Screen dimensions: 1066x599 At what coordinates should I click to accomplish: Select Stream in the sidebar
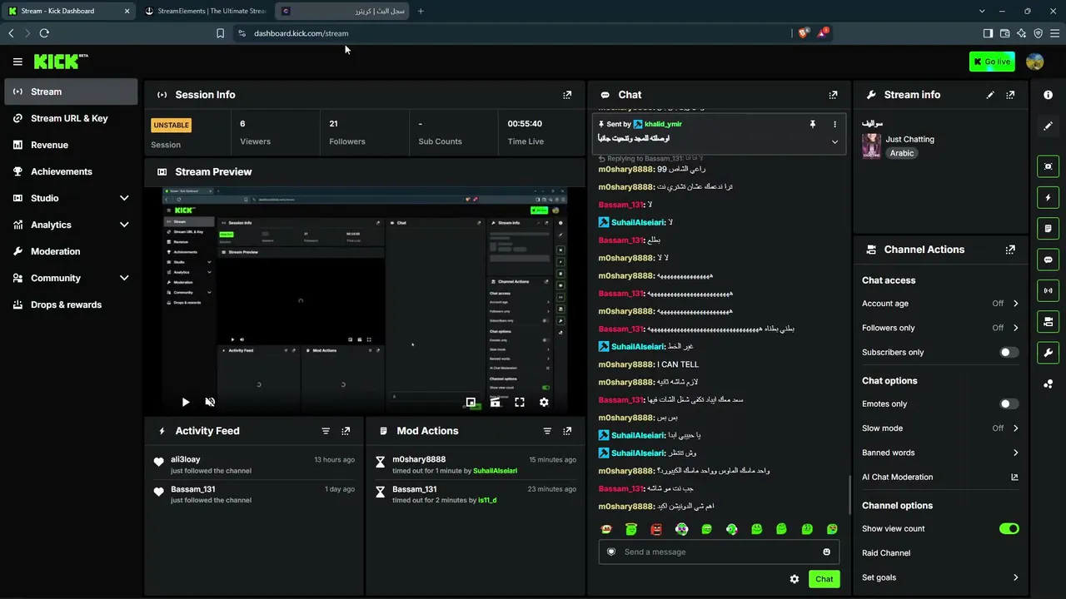71,92
